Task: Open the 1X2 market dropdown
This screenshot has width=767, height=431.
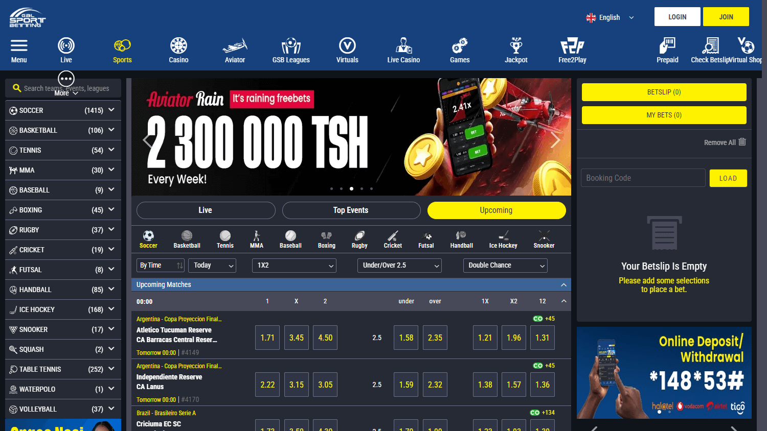Action: pyautogui.click(x=294, y=266)
